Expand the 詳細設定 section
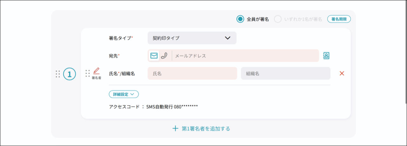Image resolution: width=407 pixels, height=146 pixels. (123, 94)
